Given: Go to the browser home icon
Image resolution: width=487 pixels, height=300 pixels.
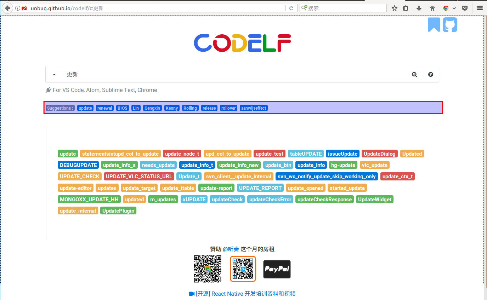Looking at the screenshot, I should (x=432, y=8).
